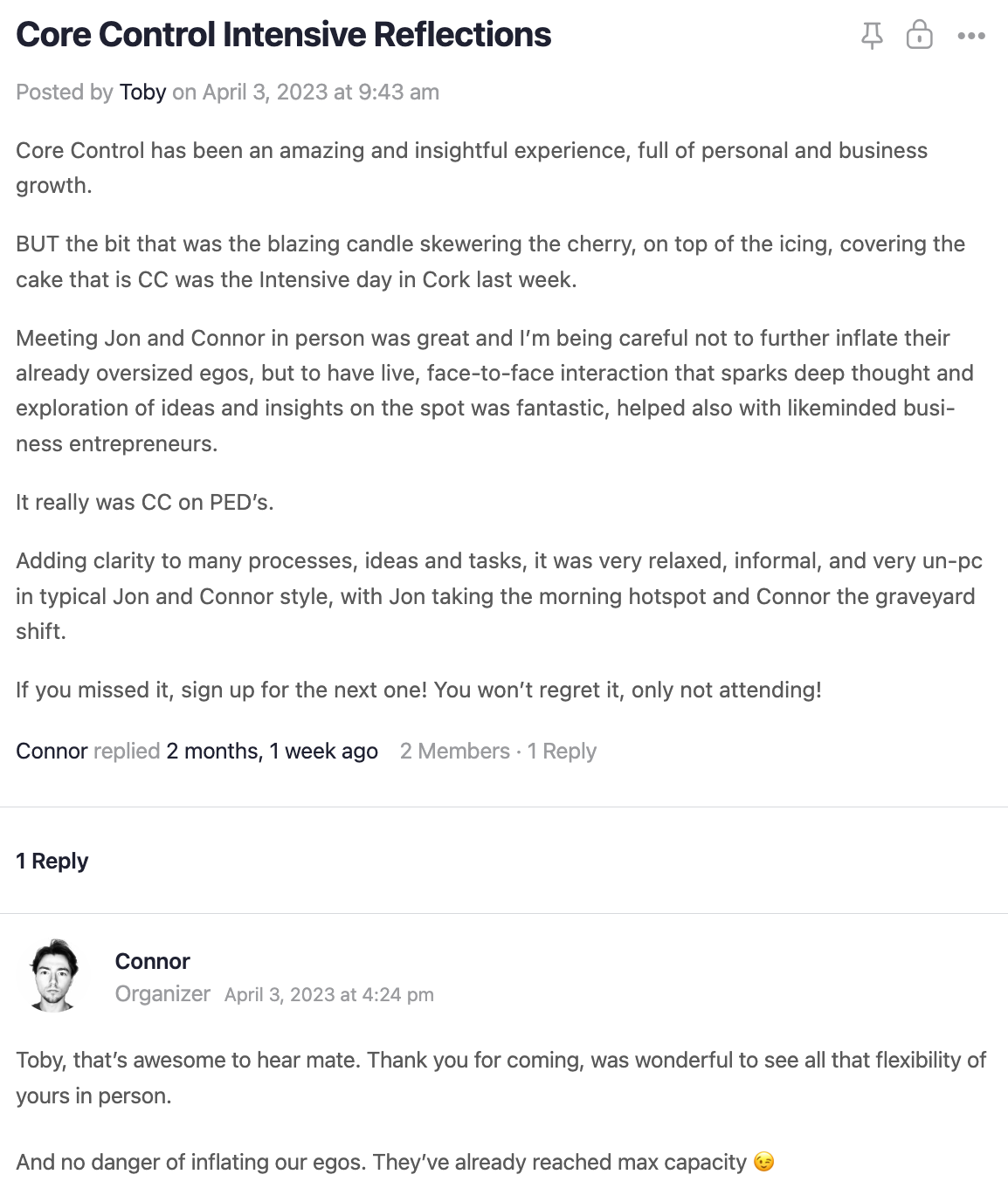Collapse Connor's reply thread
Screen dimensions: 1008x1188
coord(52,861)
